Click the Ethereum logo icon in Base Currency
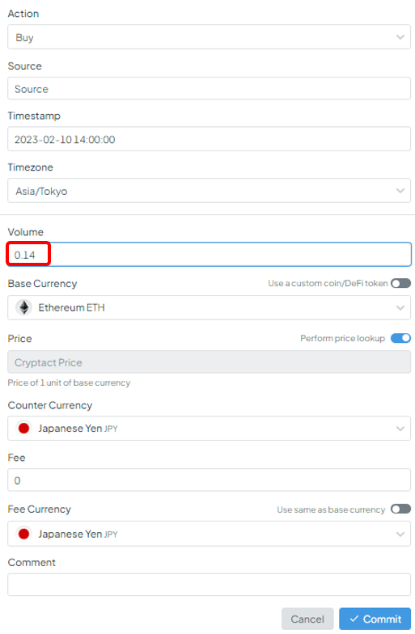 pos(24,307)
